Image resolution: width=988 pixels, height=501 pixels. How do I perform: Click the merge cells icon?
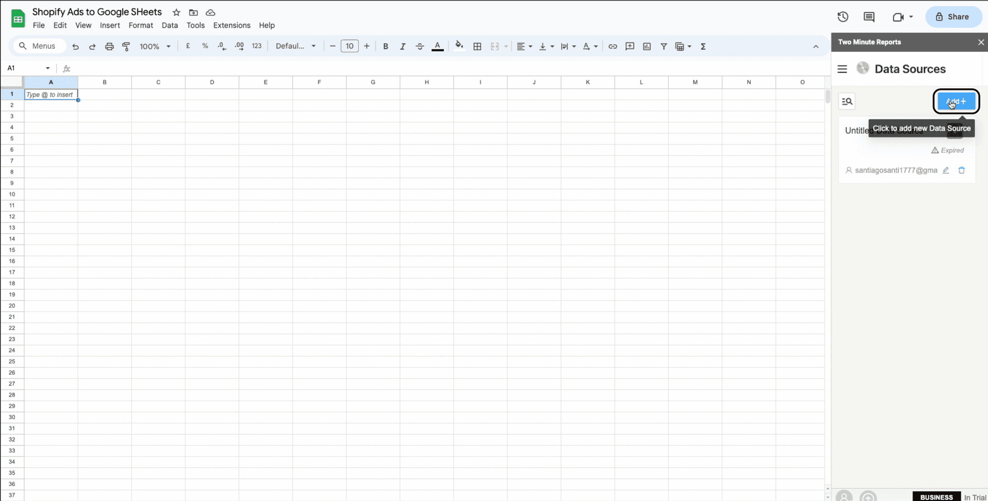tap(495, 46)
